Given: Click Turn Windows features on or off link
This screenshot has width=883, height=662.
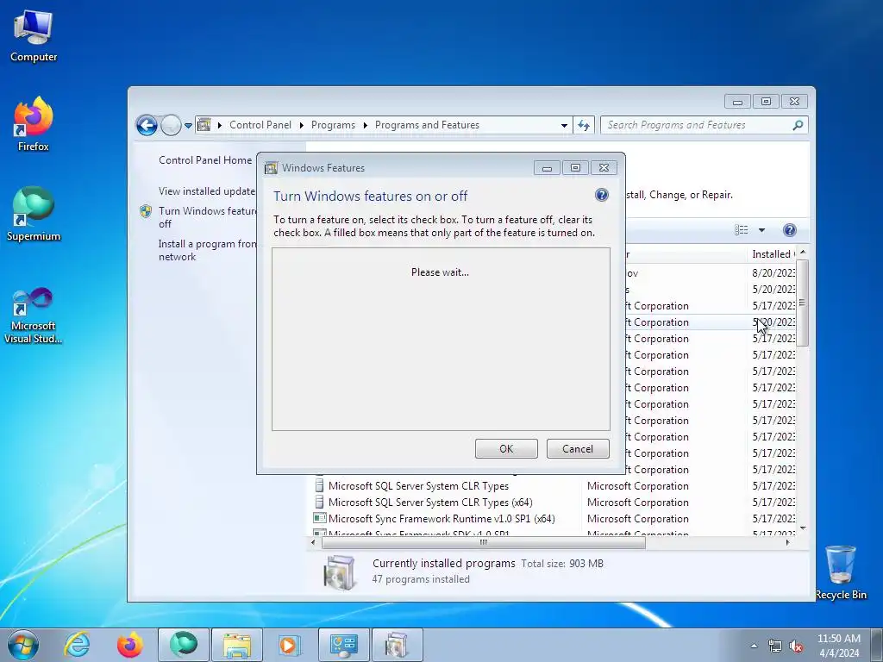Looking at the screenshot, I should 207,217.
